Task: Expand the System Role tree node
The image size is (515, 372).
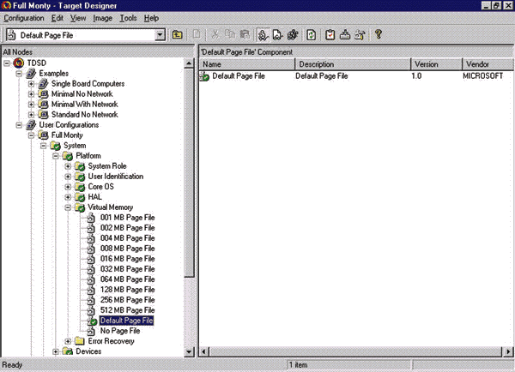Action: pos(68,165)
